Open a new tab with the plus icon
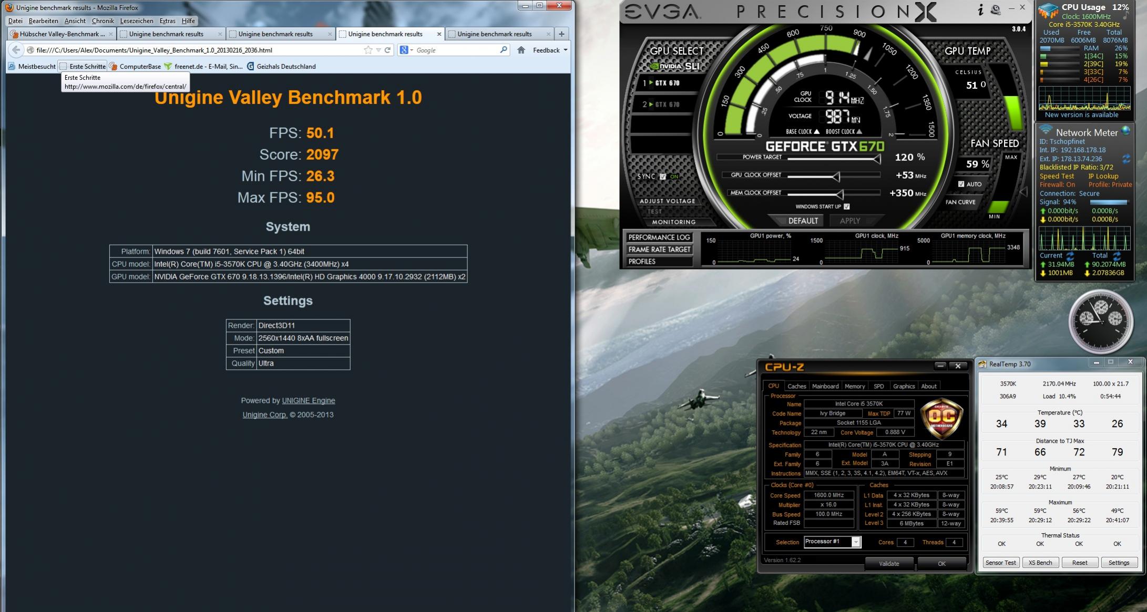1147x612 pixels. (561, 34)
